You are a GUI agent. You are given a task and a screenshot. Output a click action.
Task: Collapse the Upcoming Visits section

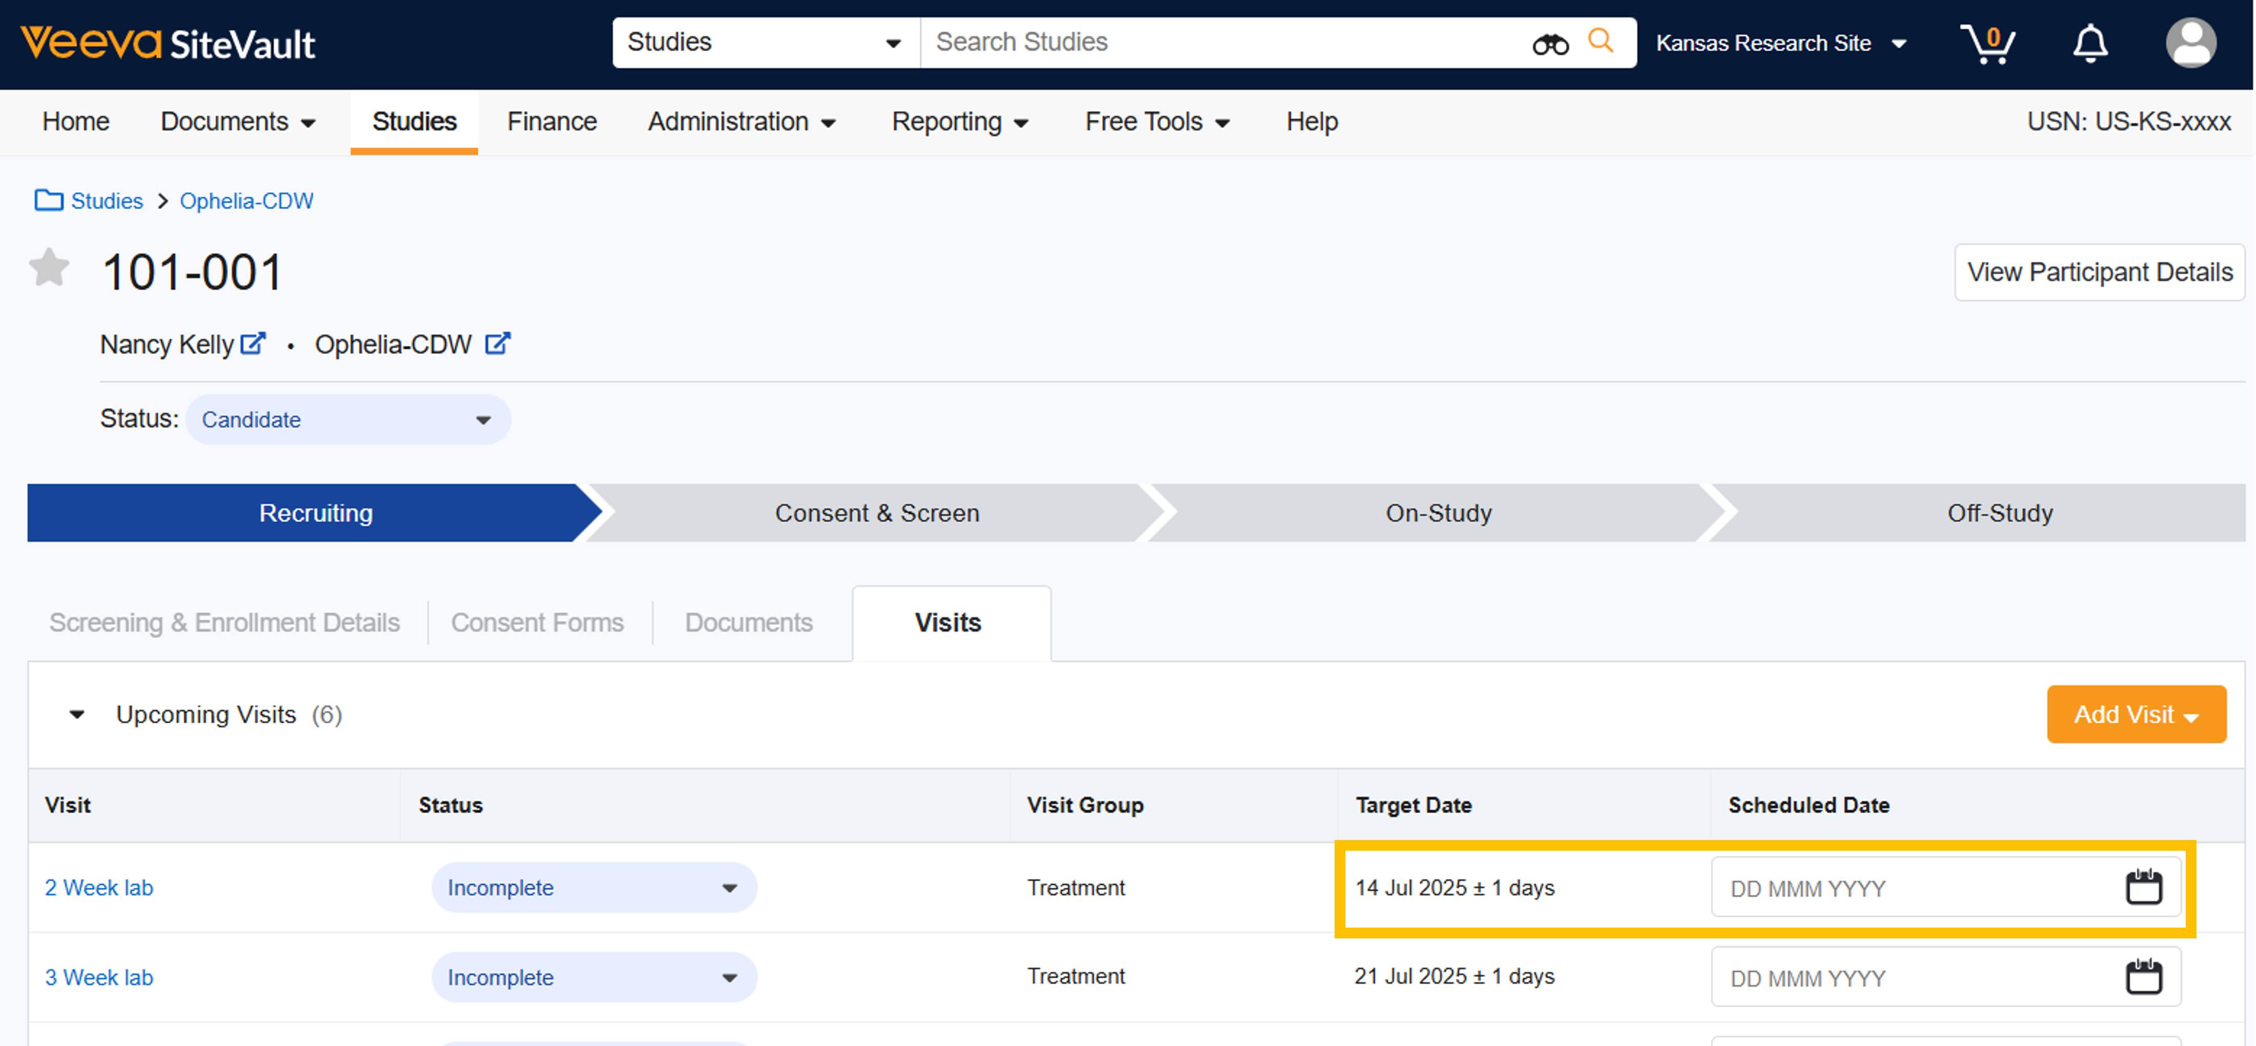[77, 714]
